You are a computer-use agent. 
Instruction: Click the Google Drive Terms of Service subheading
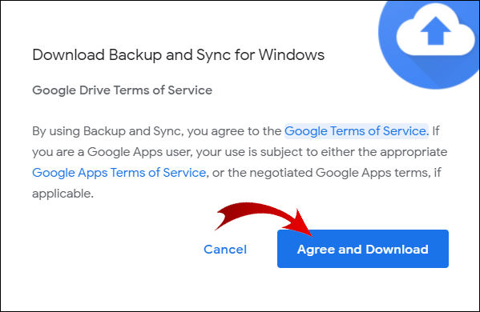tap(122, 90)
